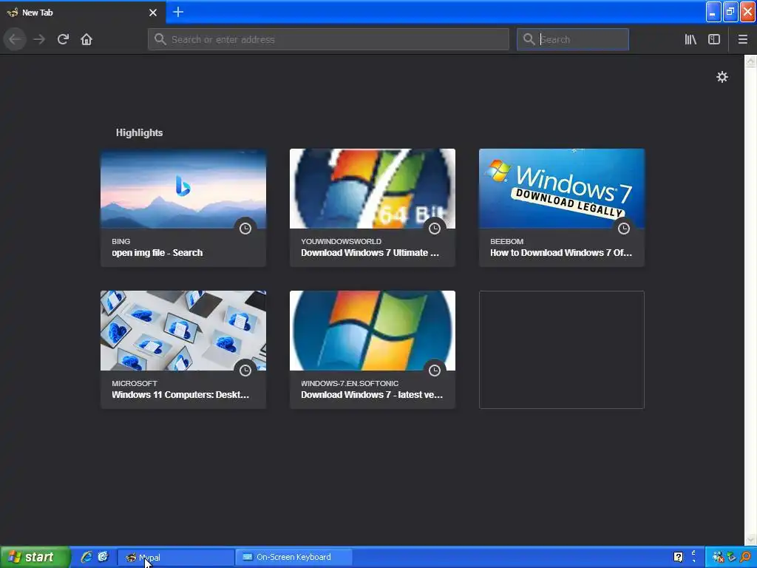Open the home page icon

click(86, 39)
